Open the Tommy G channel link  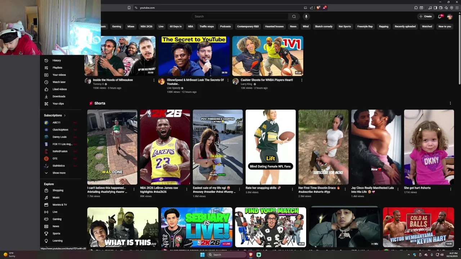tap(98, 84)
